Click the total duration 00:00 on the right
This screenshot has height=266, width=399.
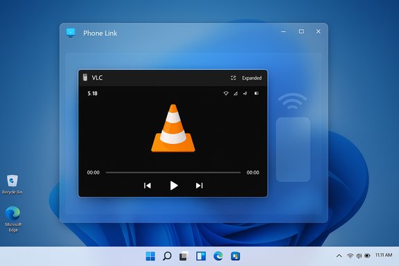pos(253,172)
